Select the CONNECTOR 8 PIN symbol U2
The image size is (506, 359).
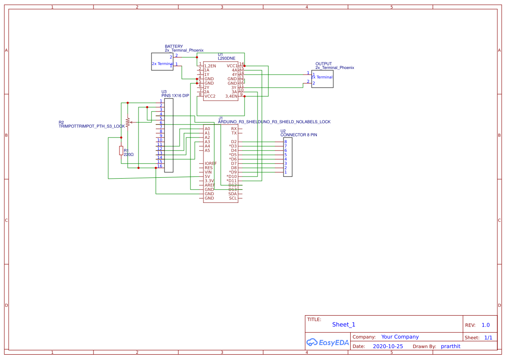[288, 156]
